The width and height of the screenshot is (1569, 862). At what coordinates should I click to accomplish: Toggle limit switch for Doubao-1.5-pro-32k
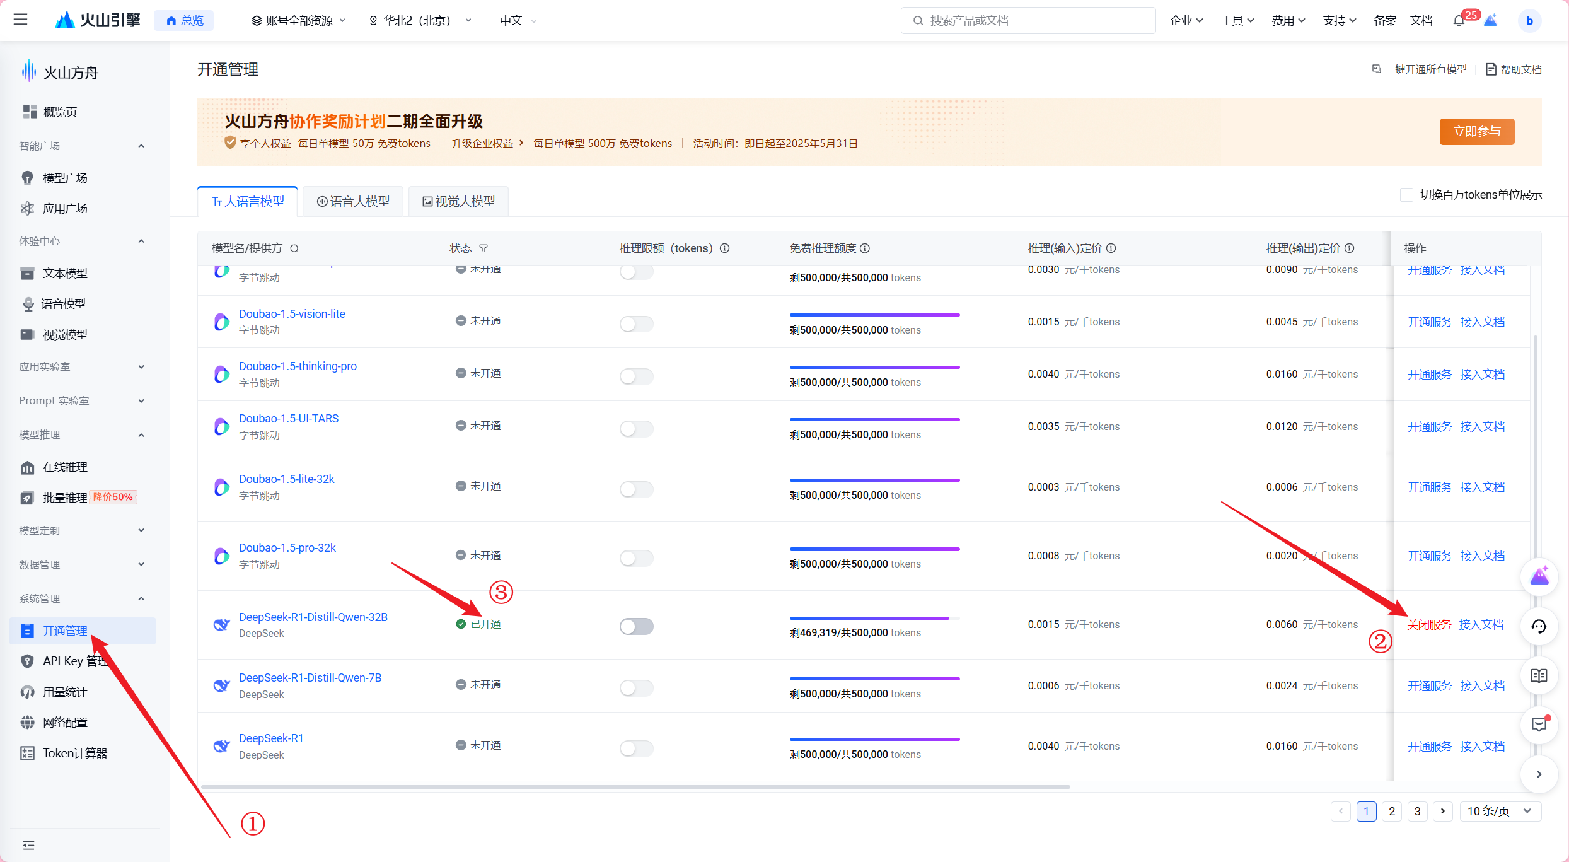tap(637, 558)
